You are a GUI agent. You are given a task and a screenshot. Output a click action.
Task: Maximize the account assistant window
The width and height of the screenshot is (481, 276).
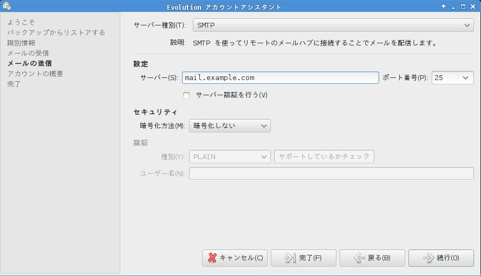click(463, 6)
